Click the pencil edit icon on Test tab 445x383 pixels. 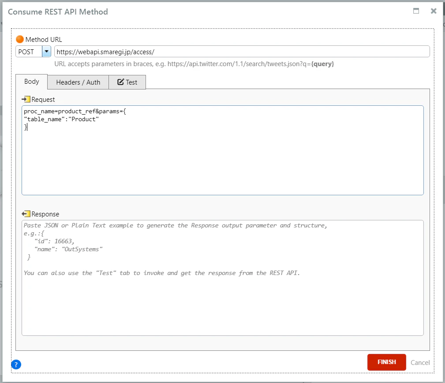[x=120, y=82]
